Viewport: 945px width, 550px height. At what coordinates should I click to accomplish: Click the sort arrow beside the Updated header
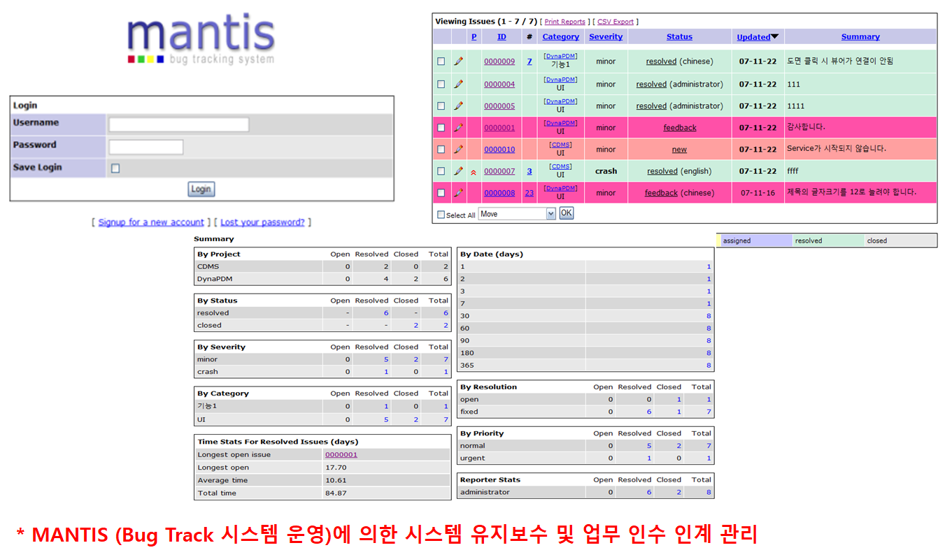(x=775, y=37)
